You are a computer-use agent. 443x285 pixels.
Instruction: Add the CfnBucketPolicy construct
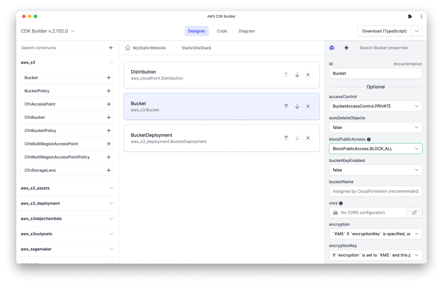click(x=109, y=130)
